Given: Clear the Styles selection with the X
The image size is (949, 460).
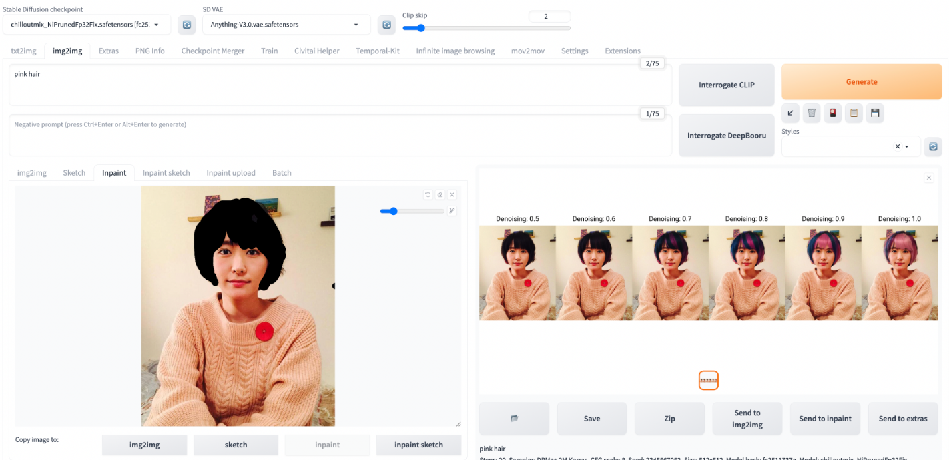Looking at the screenshot, I should click(x=898, y=146).
